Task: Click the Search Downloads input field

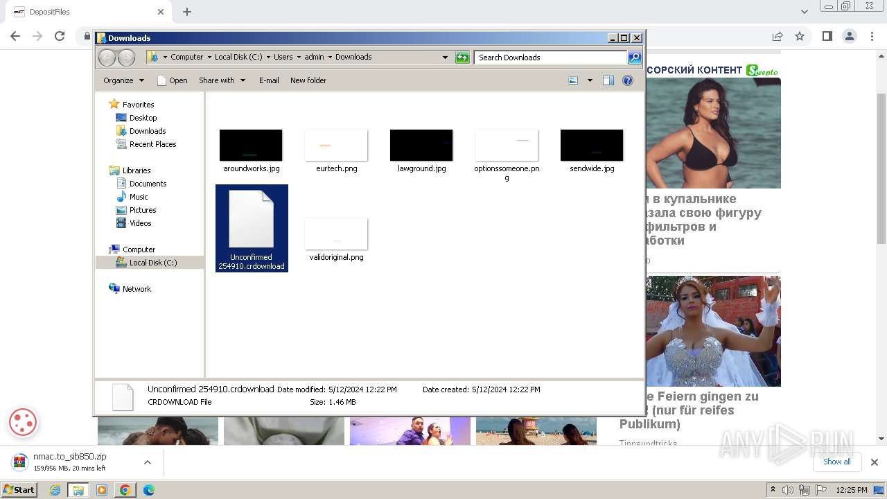Action: (551, 58)
